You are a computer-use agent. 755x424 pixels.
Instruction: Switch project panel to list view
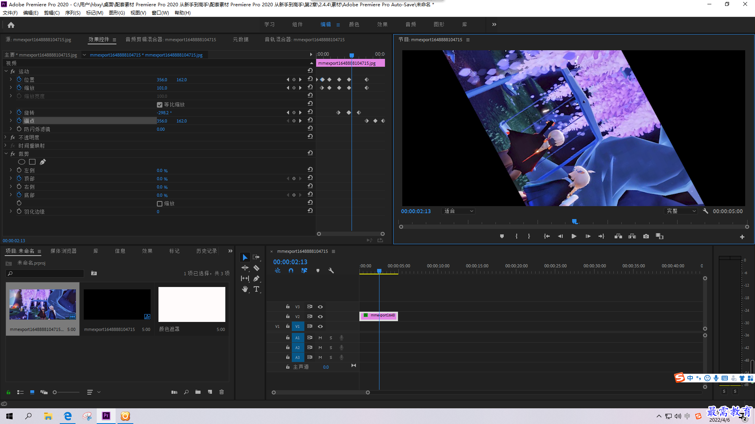(x=20, y=392)
